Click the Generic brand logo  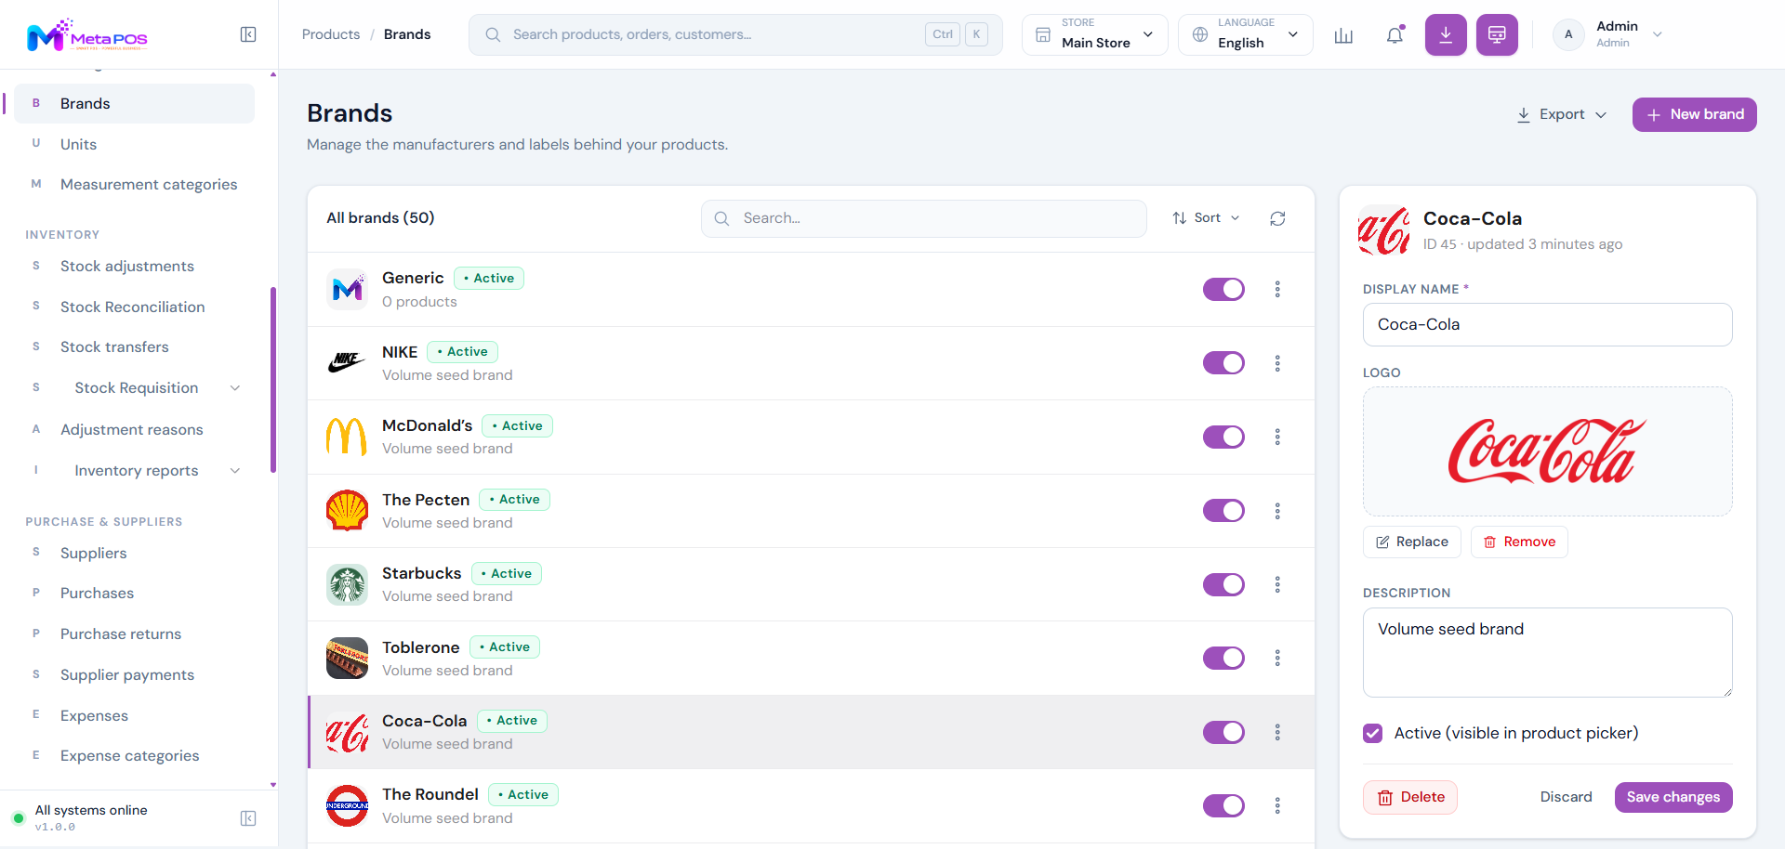(x=347, y=289)
